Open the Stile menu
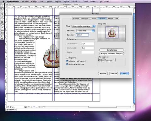Screen dimensions: 151x121 coord(41,2)
